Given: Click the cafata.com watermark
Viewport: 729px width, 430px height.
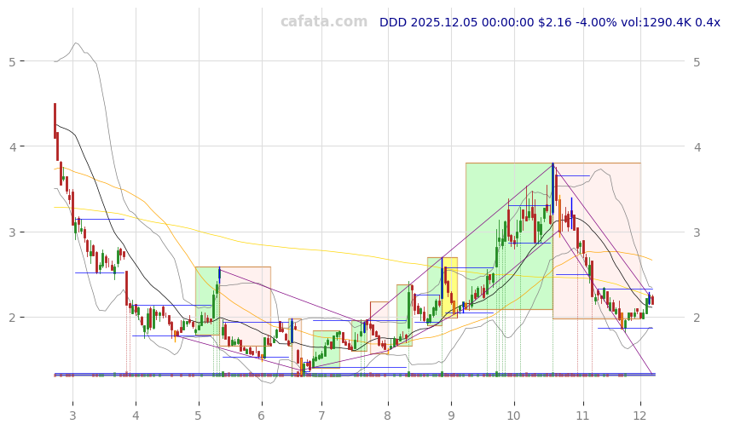Looking at the screenshot, I should coord(323,22).
